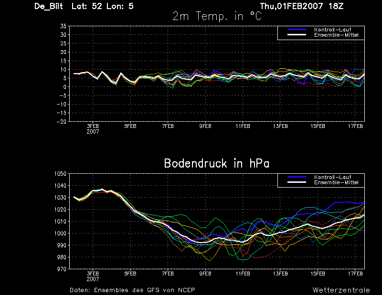382x295 pixels.
Task: Click the 11FEB tick on pressure chart axis
Action: pyautogui.click(x=243, y=274)
